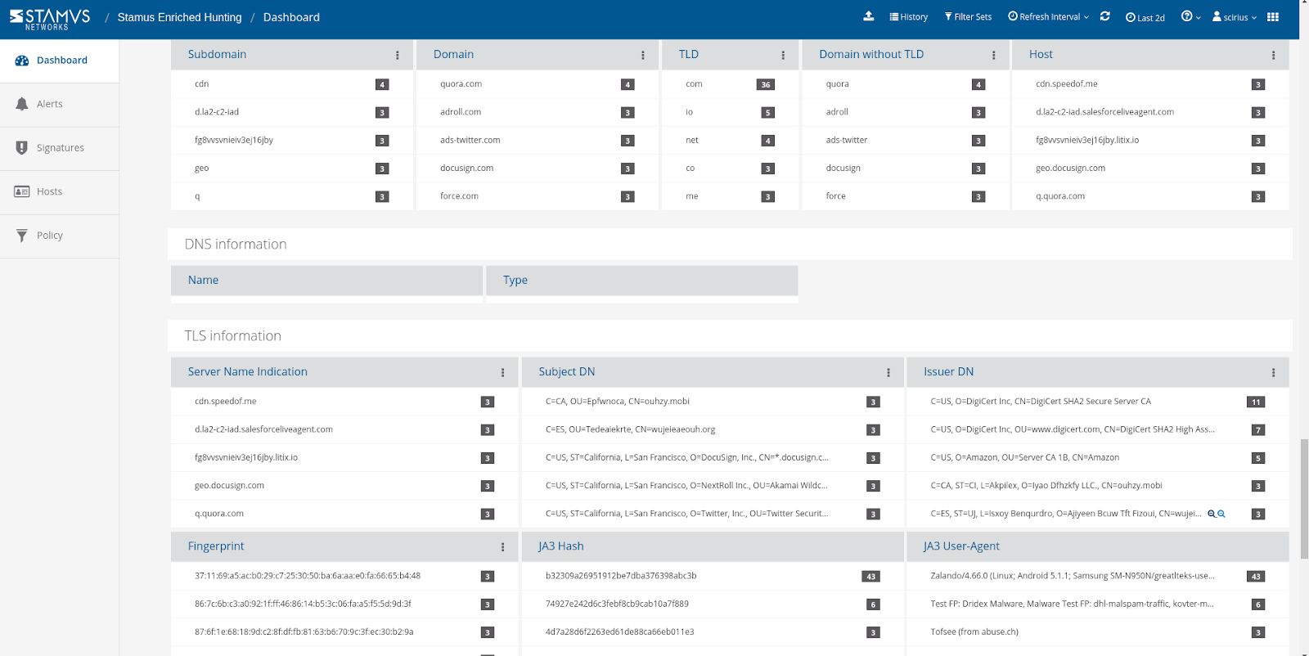Open the scirius user menu
The width and height of the screenshot is (1309, 656).
[x=1235, y=17]
